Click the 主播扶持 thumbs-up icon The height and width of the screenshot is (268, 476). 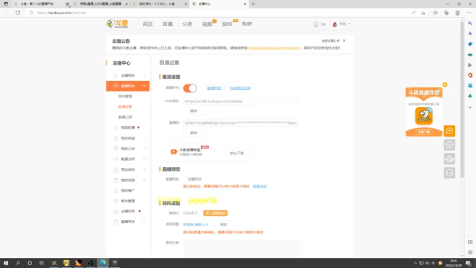tap(115, 211)
